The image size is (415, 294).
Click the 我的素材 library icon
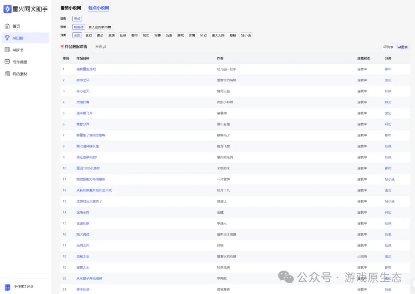[7, 73]
